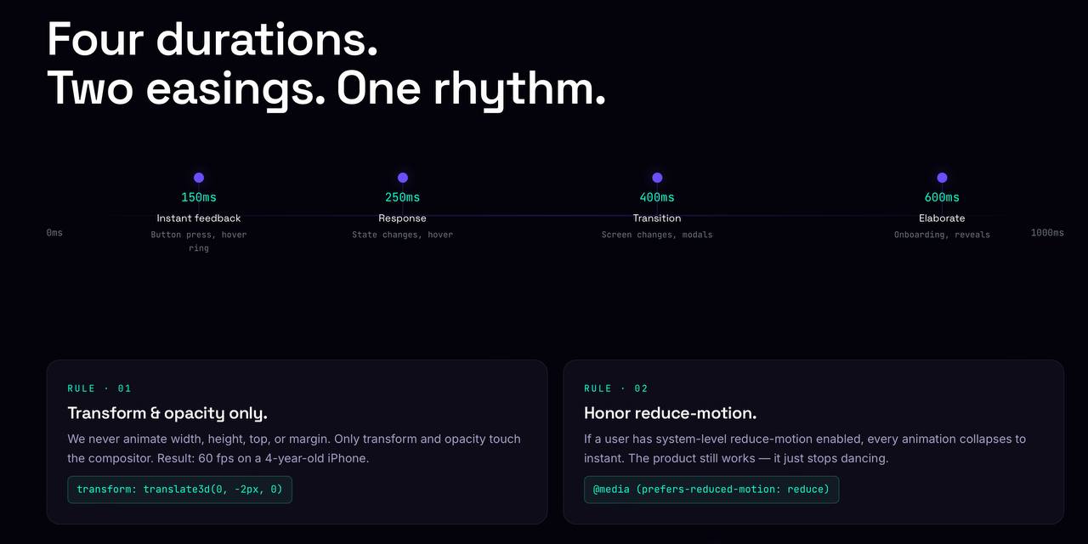The width and height of the screenshot is (1088, 544).
Task: Select the 250ms timeline dot
Action: point(403,178)
